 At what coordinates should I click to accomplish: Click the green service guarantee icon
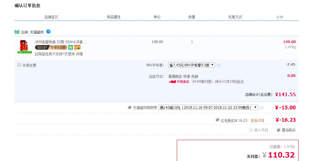(x=71, y=47)
